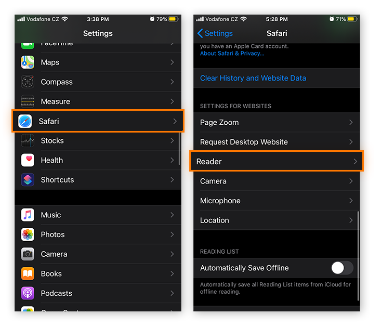Tap the Stocks chart icon
Screen dimensions: 381x327
pos(28,141)
